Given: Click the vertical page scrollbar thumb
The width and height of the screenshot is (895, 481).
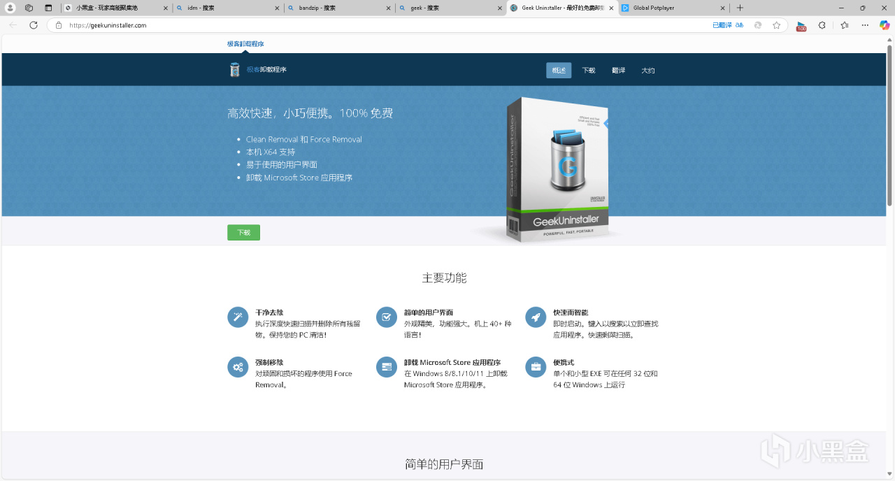Looking at the screenshot, I should click(x=889, y=124).
